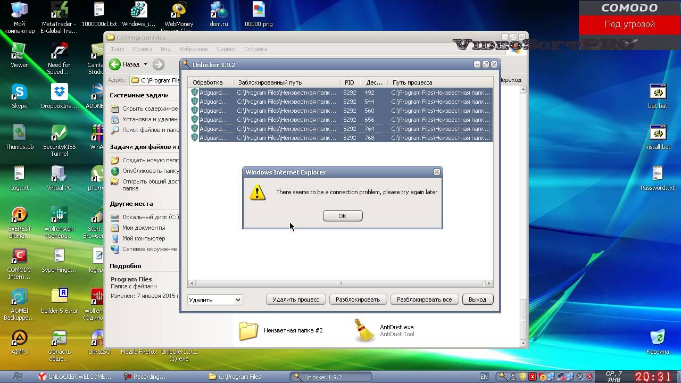The image size is (681, 383).
Task: Open the install.bat desktop file
Action: 658,137
